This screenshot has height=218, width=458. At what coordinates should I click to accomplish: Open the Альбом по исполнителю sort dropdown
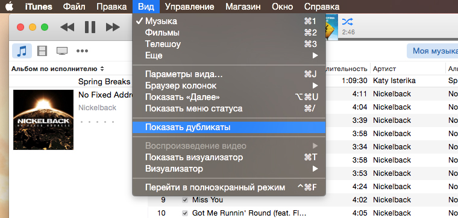[x=57, y=69]
